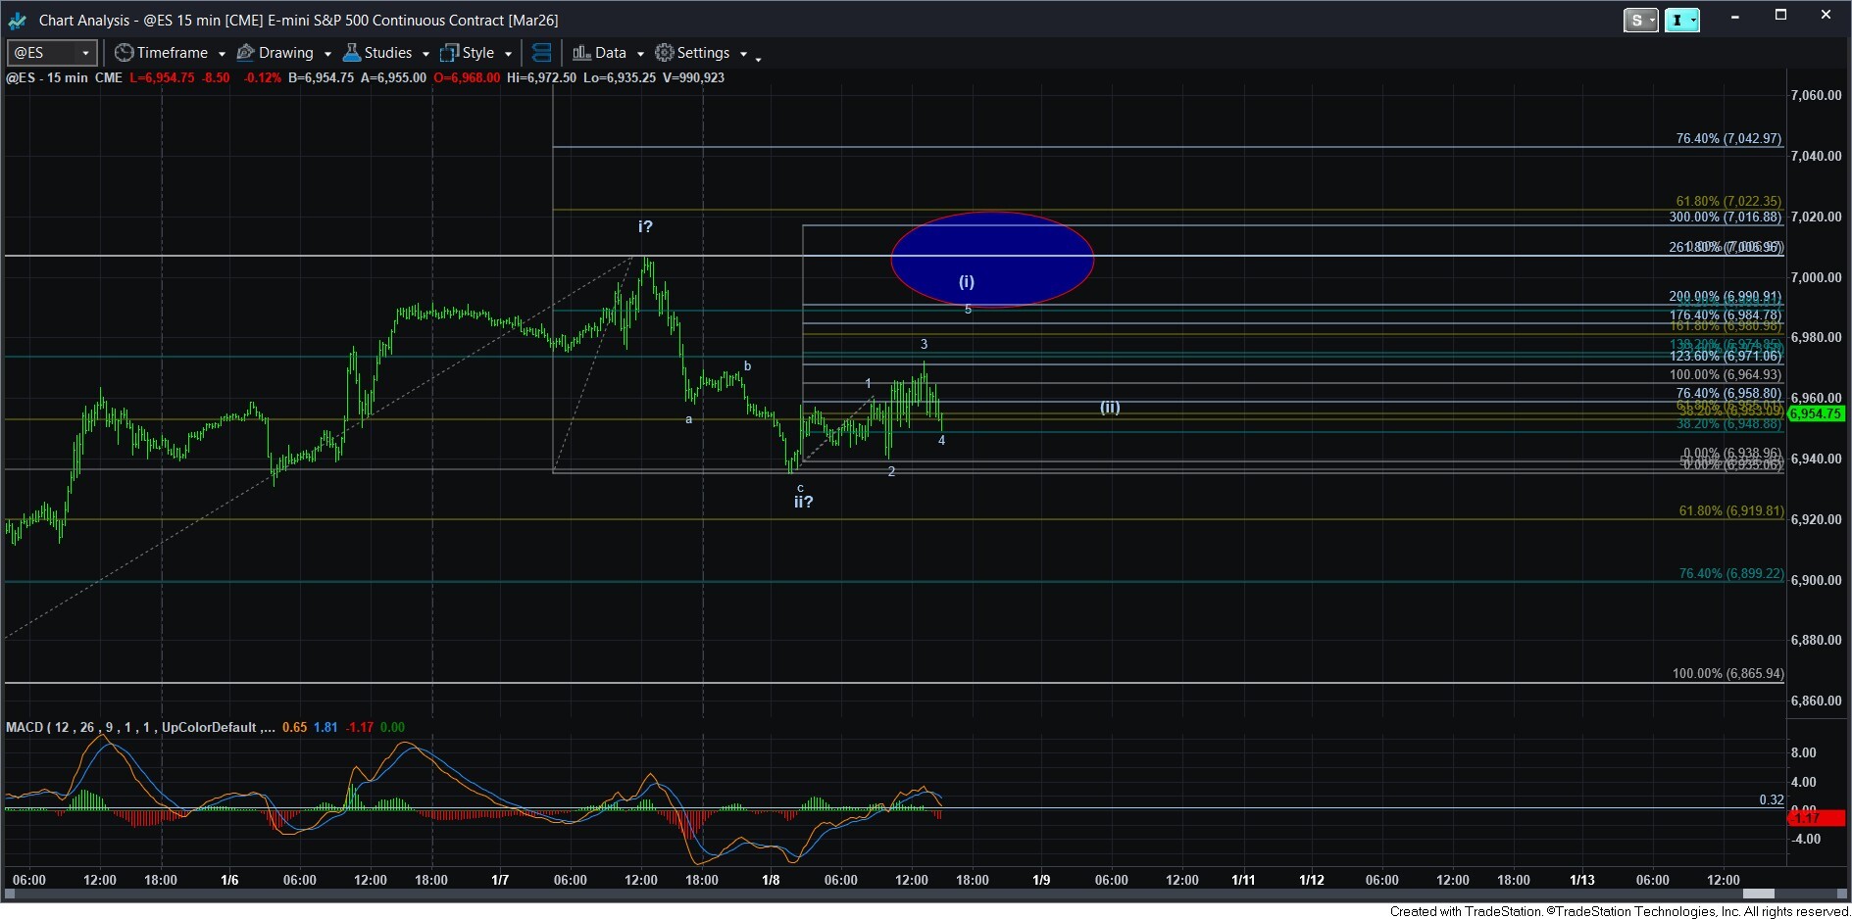Click the Style icon

[x=450, y=53]
